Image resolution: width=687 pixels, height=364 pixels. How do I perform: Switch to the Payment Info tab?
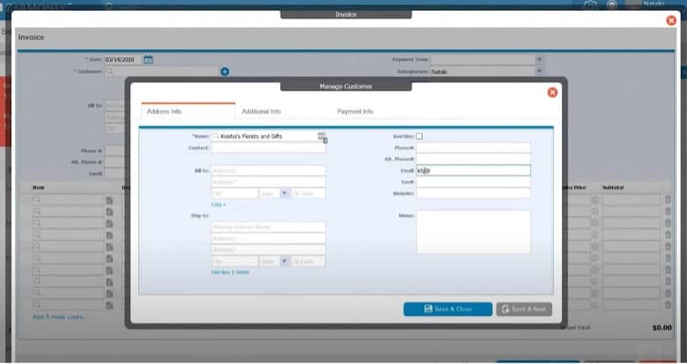[x=355, y=112]
